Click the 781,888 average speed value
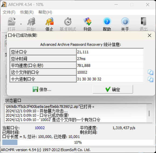156x153 pixels. (84, 66)
